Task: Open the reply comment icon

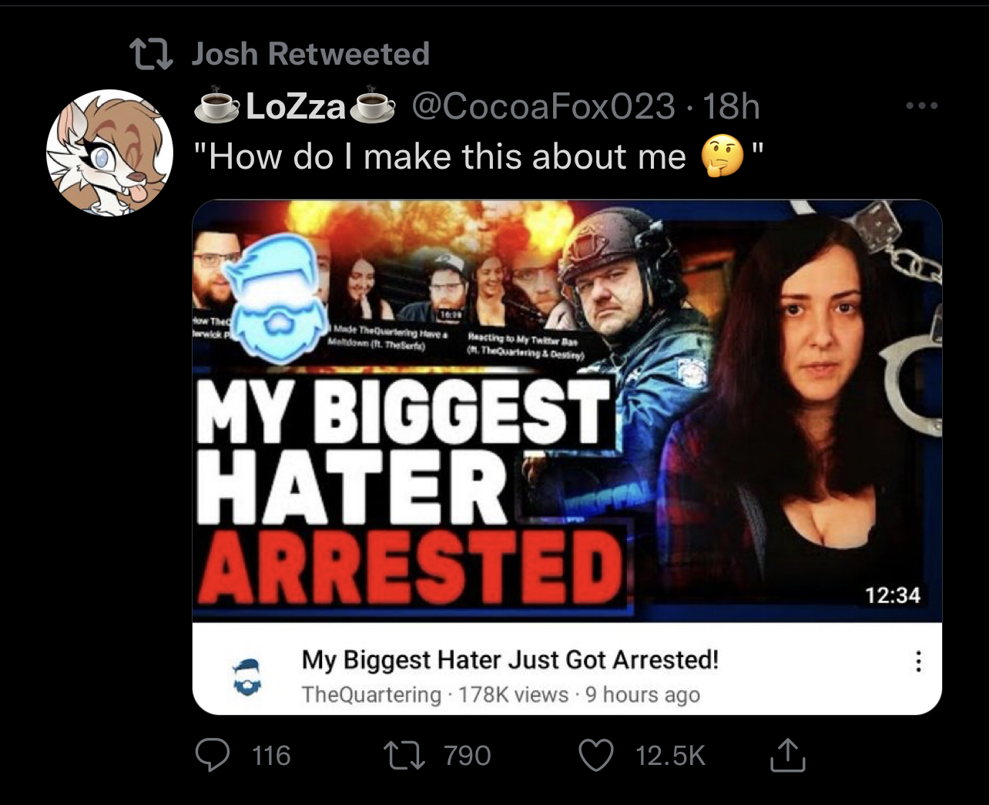Action: click(210, 755)
